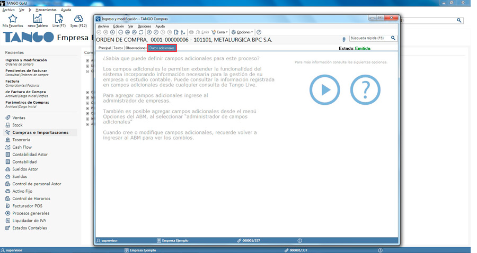Click supervisor in main window status bar
Image resolution: width=477 pixels, height=253 pixels.
(x=12, y=250)
